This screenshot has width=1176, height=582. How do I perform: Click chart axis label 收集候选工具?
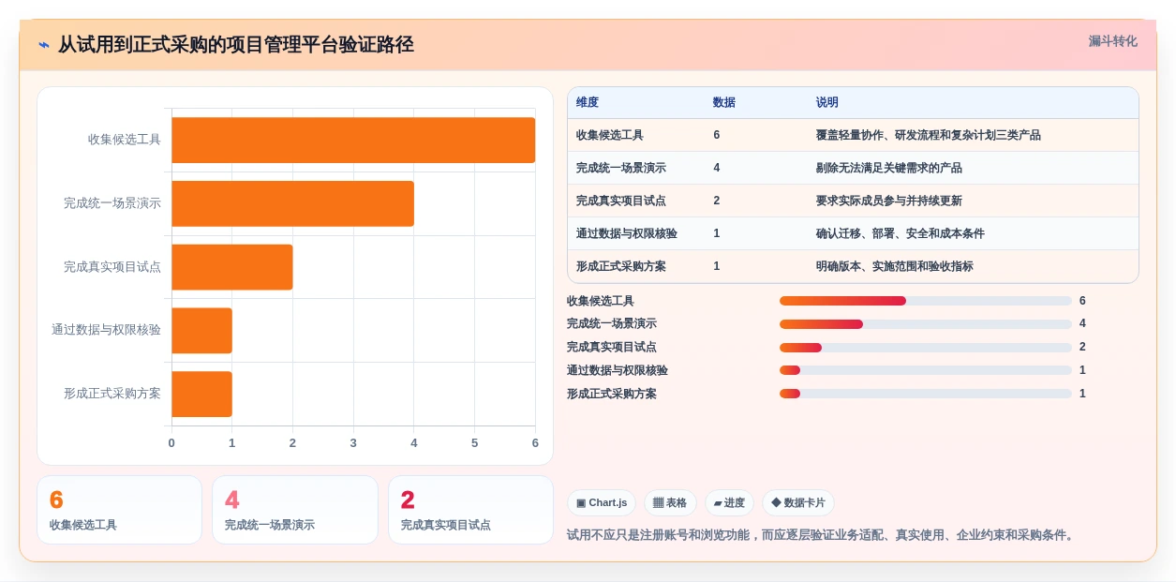coord(125,140)
